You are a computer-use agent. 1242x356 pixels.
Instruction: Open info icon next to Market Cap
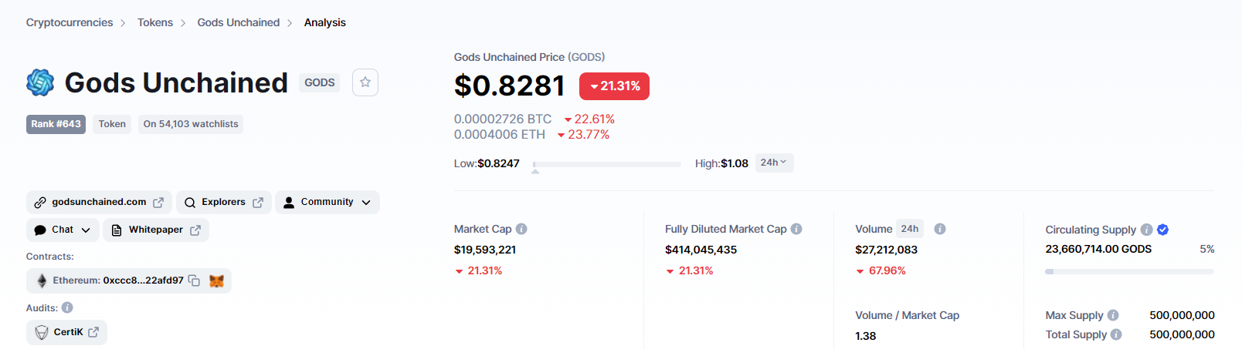tap(521, 229)
